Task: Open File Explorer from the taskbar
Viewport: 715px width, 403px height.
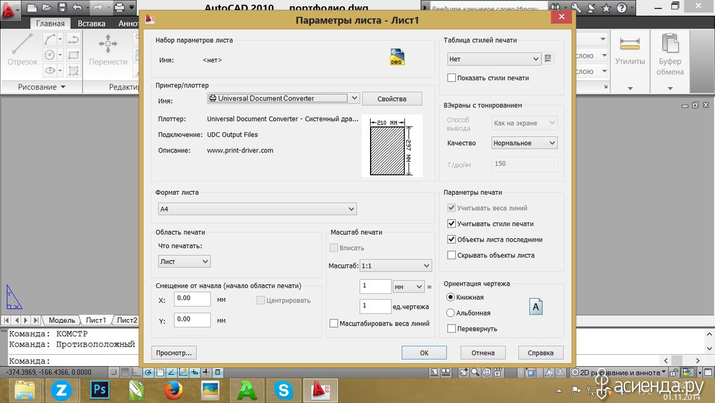Action: click(x=24, y=390)
